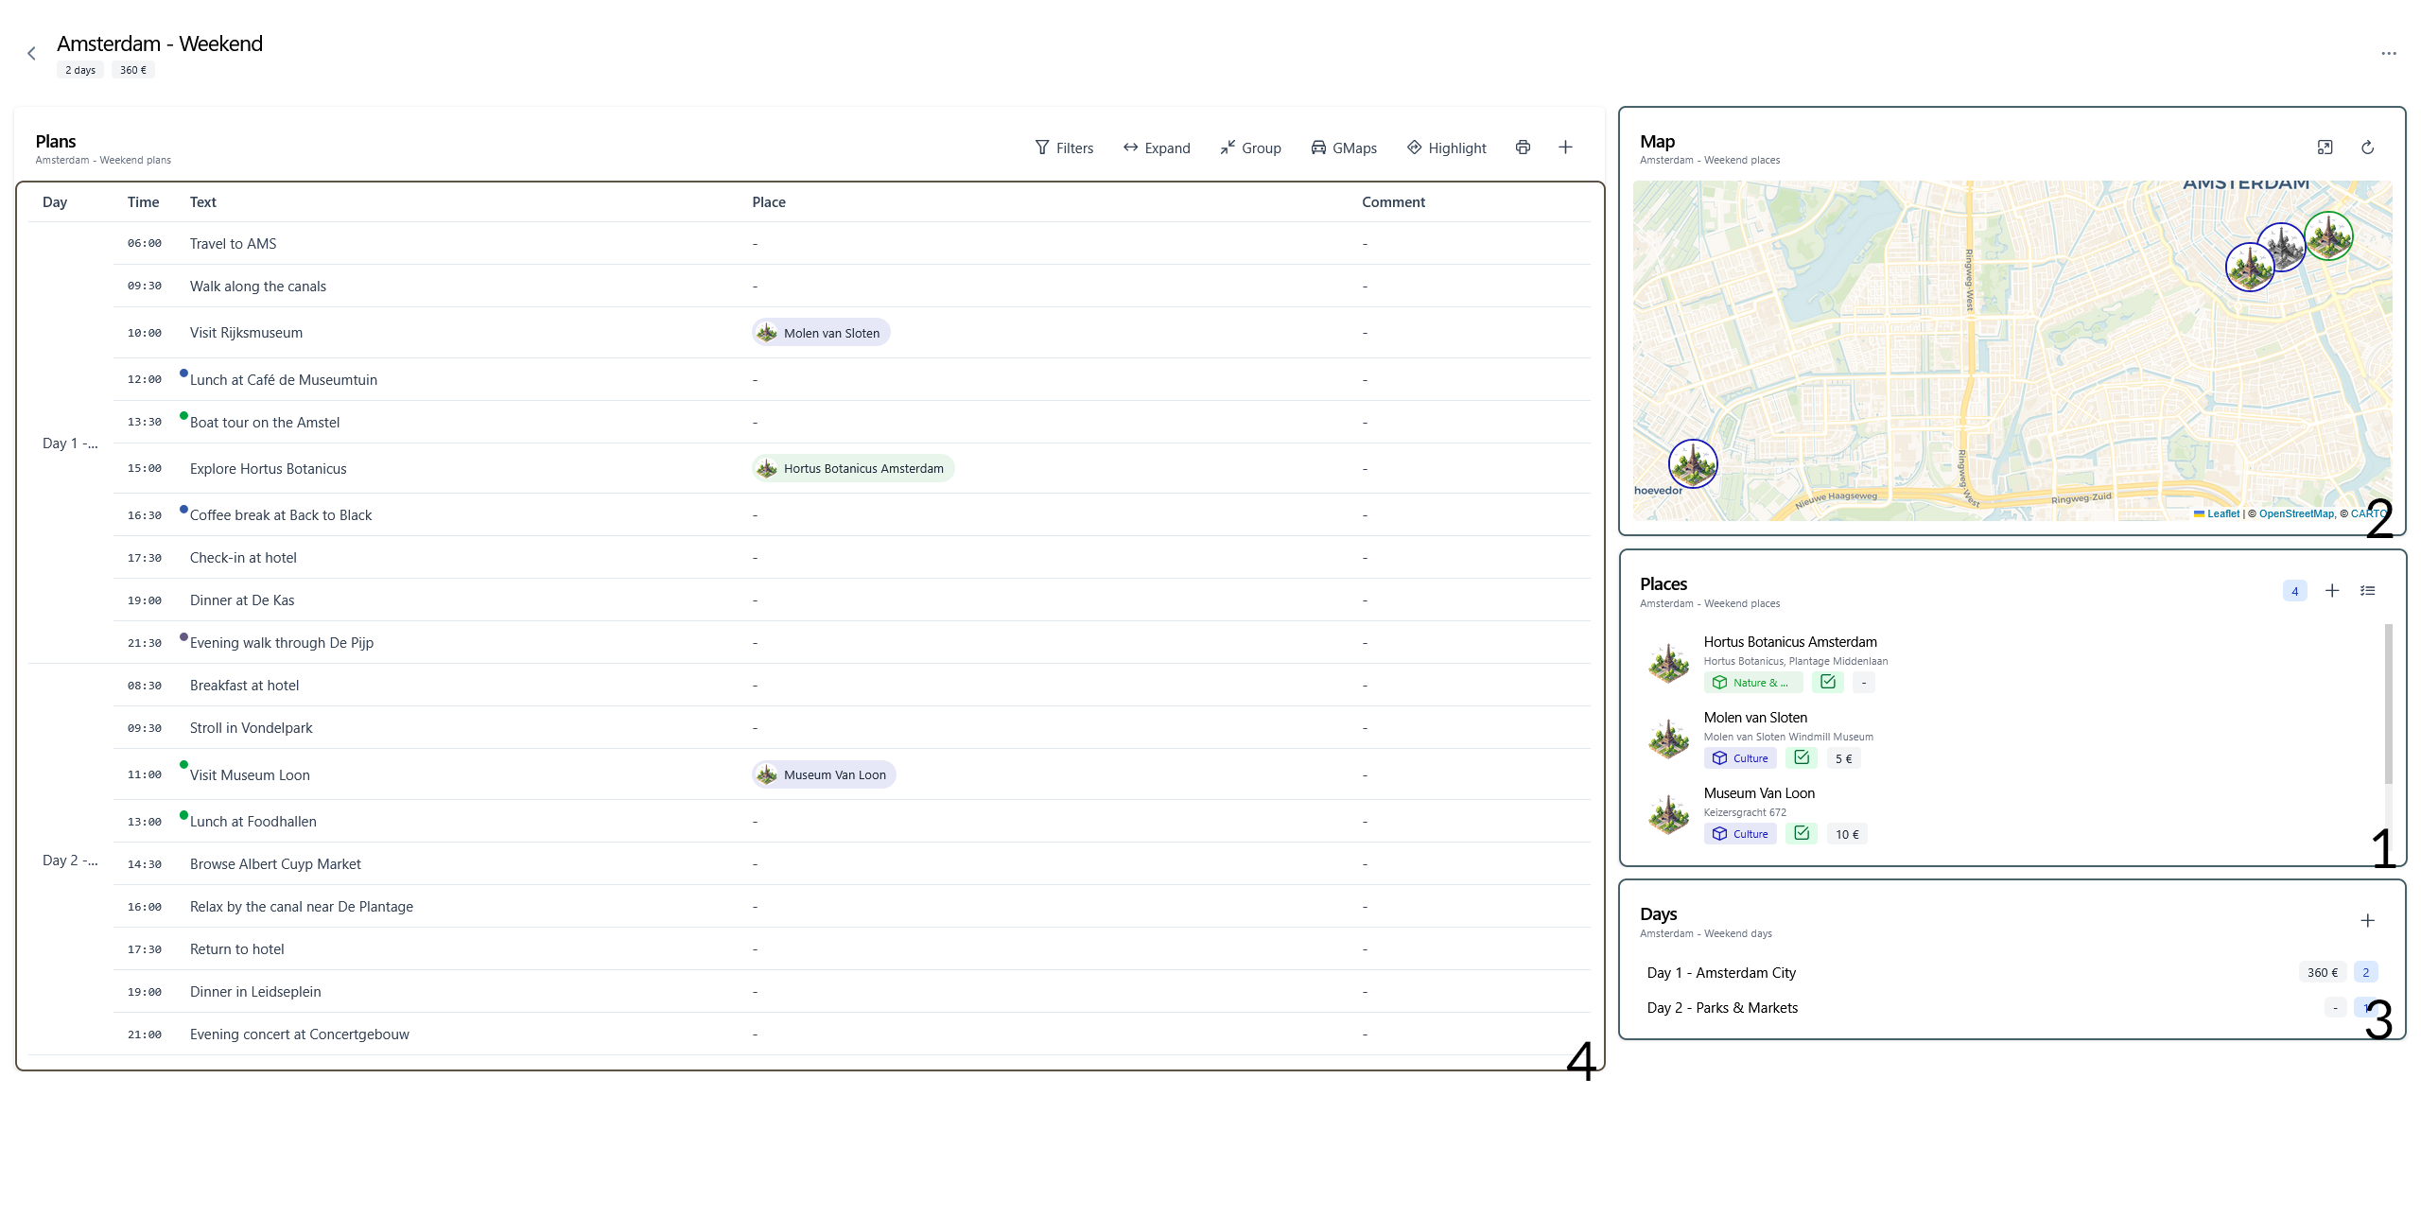Add a new day
The width and height of the screenshot is (2421, 1217).
click(2367, 921)
